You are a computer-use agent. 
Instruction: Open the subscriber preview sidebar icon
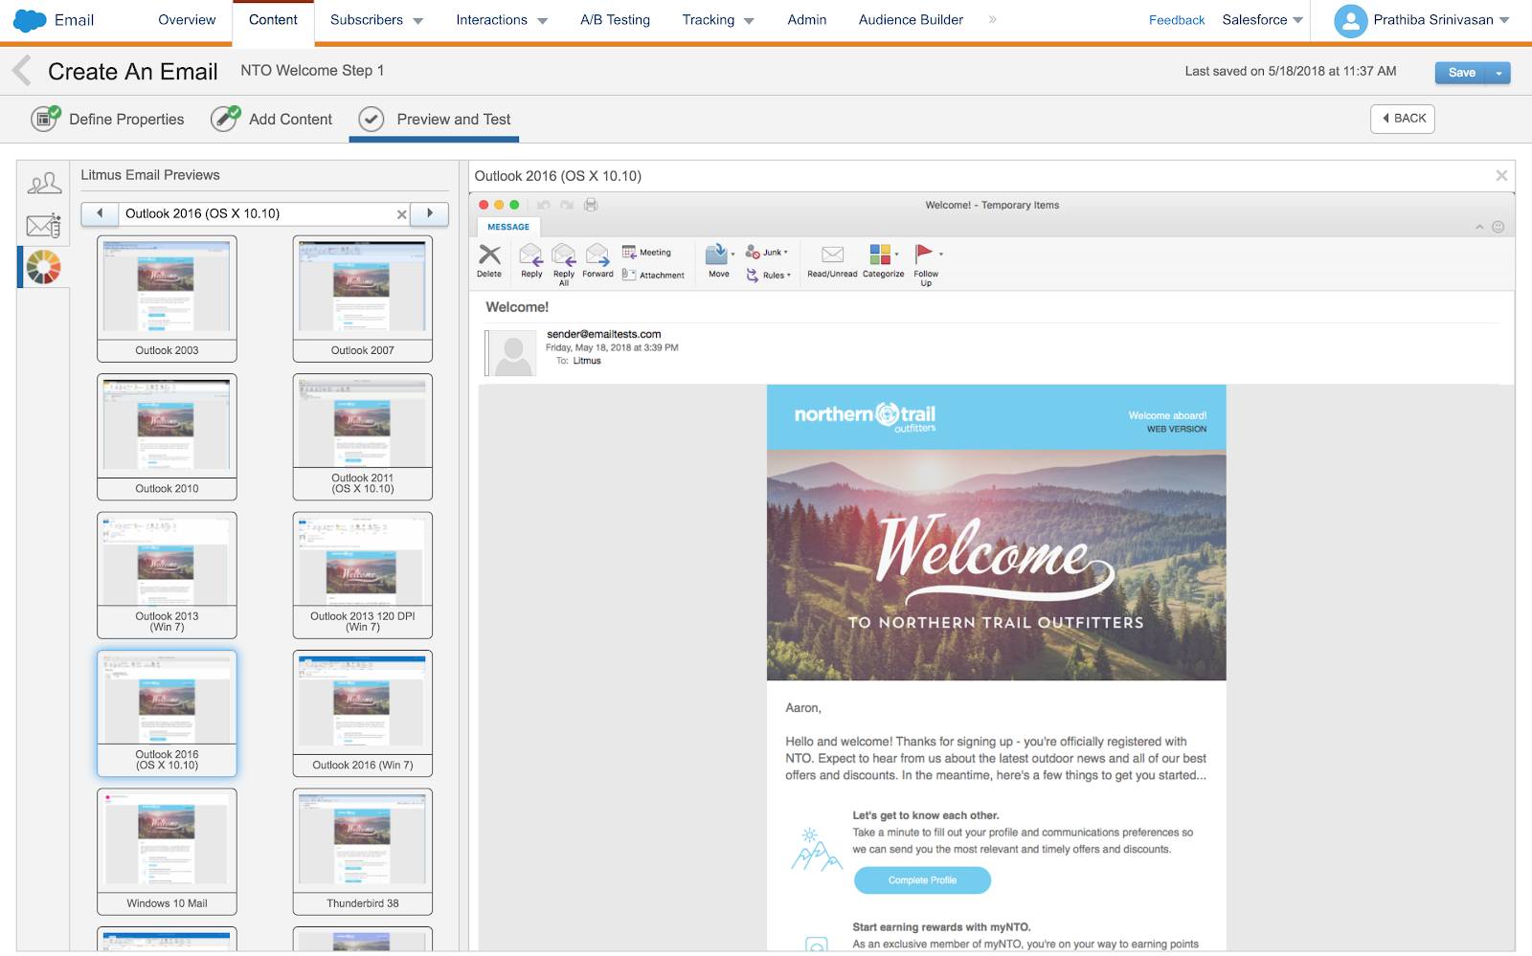(x=44, y=183)
